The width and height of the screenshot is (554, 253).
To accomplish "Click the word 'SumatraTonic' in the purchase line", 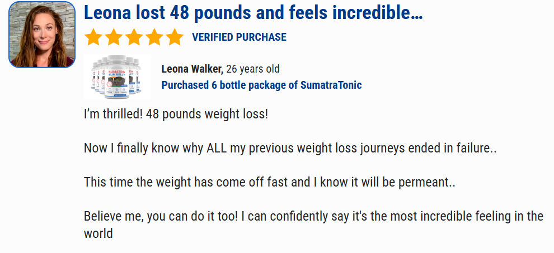I will (331, 85).
